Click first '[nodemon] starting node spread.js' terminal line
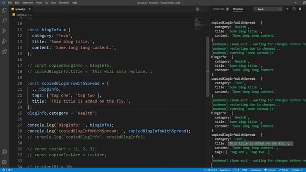Image resolution: width=306 pixels, height=172 pixels. point(243,53)
